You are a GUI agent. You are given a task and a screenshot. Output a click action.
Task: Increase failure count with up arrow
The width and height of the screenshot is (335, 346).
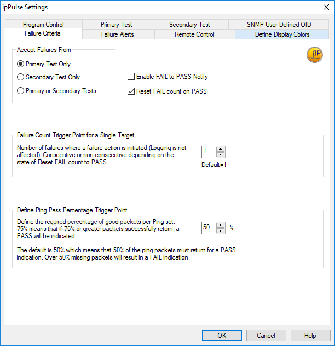tap(220, 149)
